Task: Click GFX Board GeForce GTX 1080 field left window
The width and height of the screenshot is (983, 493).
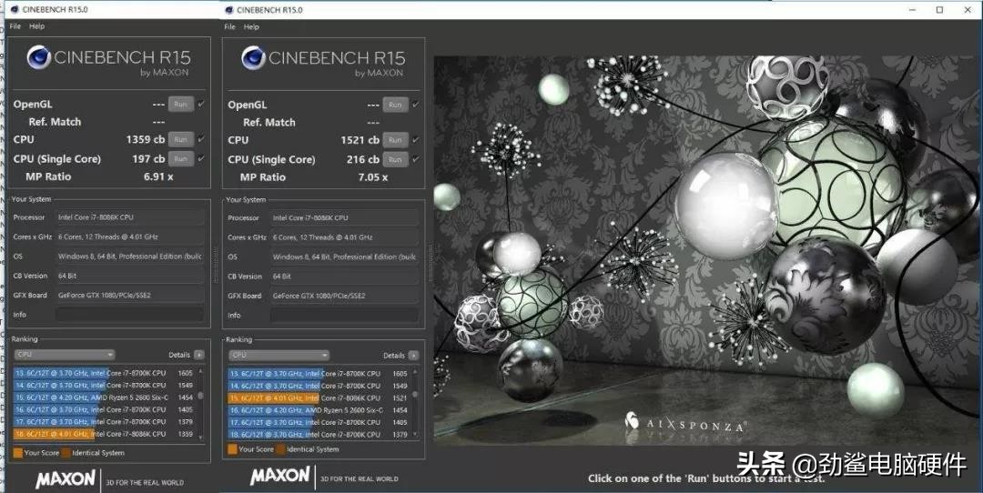Action: click(130, 295)
